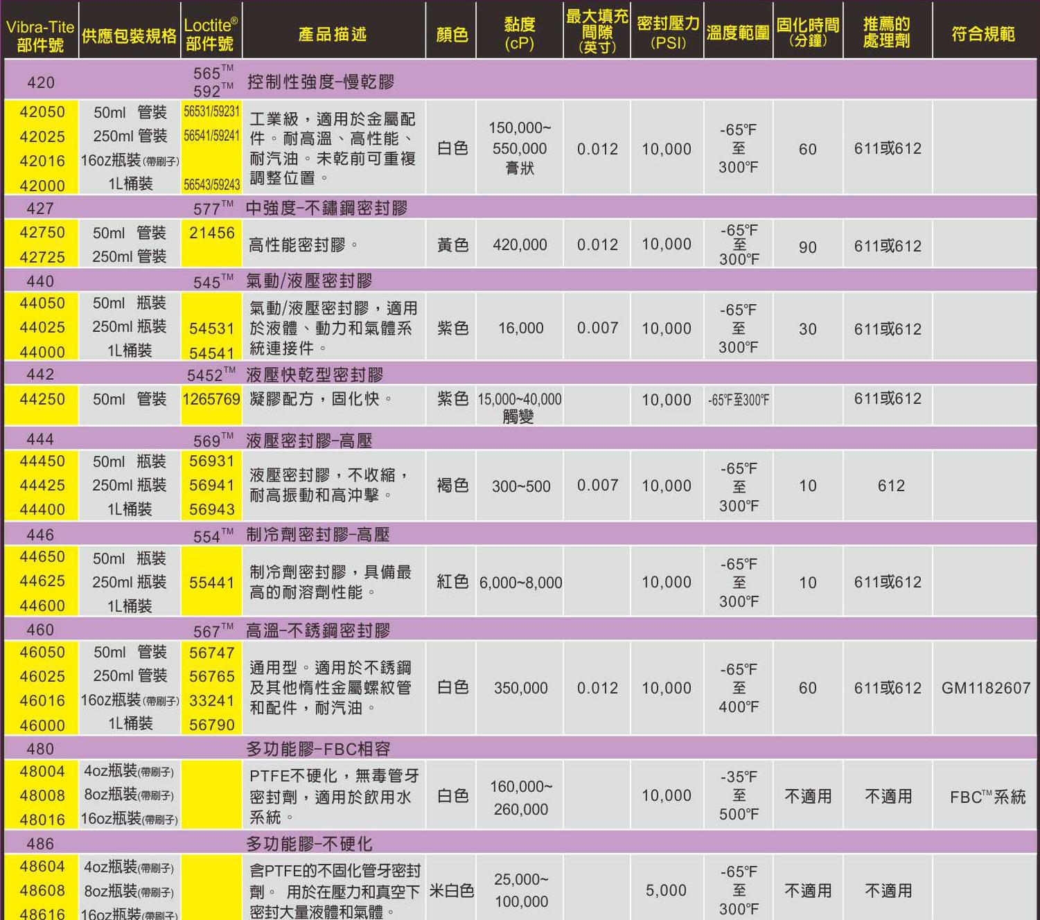This screenshot has height=920, width=1040.
Task: Select Loctite number 33241
Action: (x=212, y=700)
